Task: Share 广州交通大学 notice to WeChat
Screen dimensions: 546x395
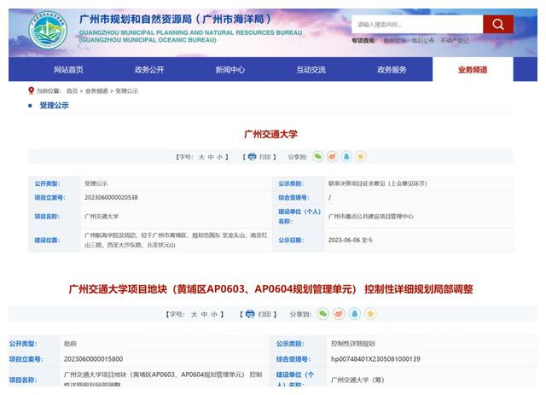Action: pos(317,157)
